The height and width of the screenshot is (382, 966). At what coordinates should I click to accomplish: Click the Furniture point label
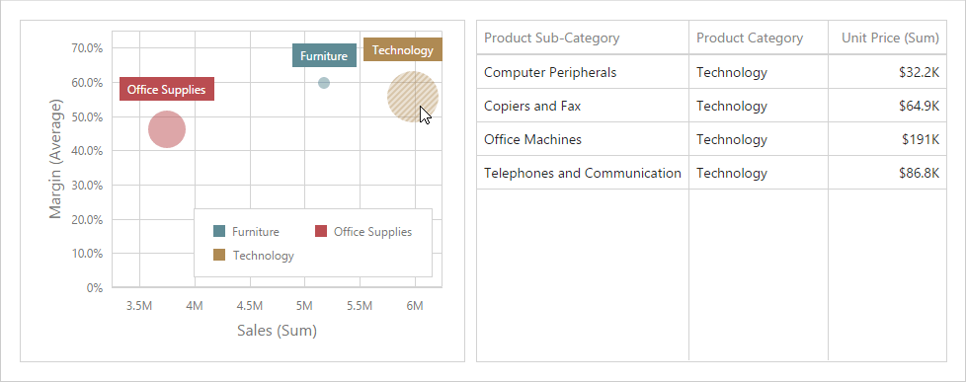pyautogui.click(x=324, y=55)
